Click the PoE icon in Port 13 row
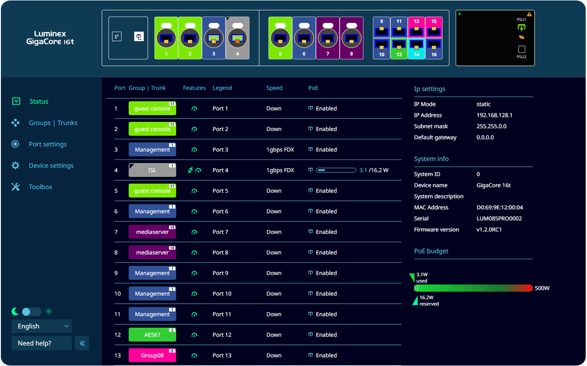This screenshot has width=587, height=366. (x=311, y=355)
